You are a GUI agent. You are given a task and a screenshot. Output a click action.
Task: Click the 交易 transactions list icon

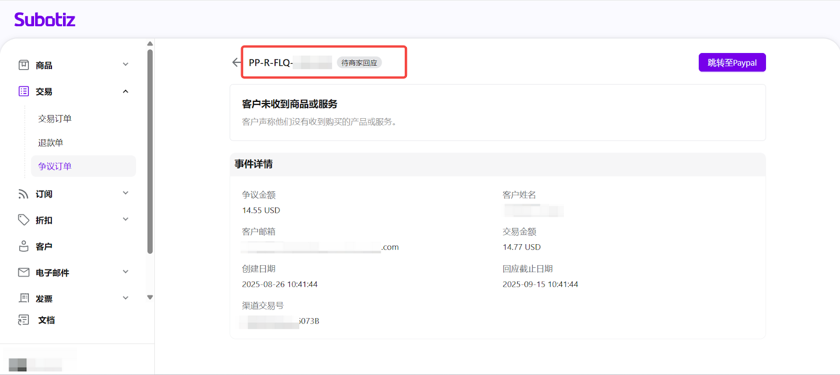coord(24,91)
